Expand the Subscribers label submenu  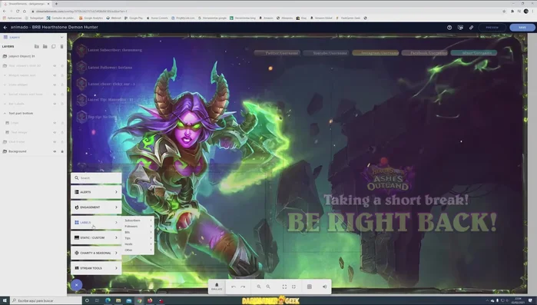[138, 220]
